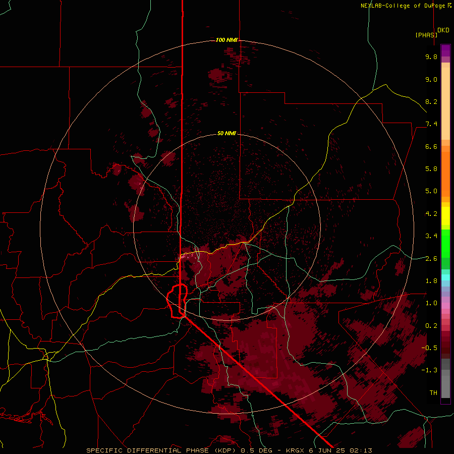Click the 1.0 legend value
This screenshot has height=454, width=454.
(431, 303)
